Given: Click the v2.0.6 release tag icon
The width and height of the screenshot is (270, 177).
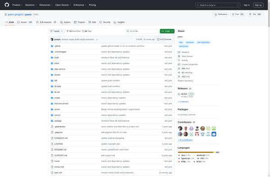Looking at the screenshot, I should (179, 94).
